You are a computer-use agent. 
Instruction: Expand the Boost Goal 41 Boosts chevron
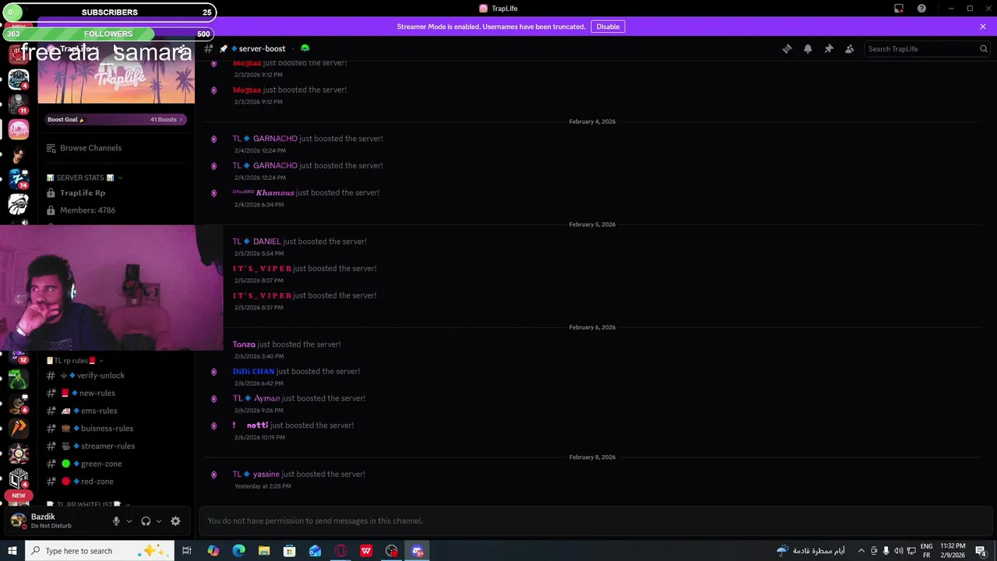tap(181, 119)
